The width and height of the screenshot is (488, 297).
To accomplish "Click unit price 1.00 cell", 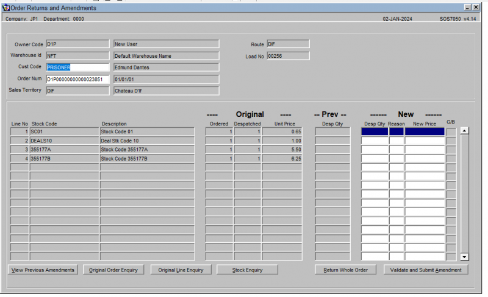I will click(282, 141).
